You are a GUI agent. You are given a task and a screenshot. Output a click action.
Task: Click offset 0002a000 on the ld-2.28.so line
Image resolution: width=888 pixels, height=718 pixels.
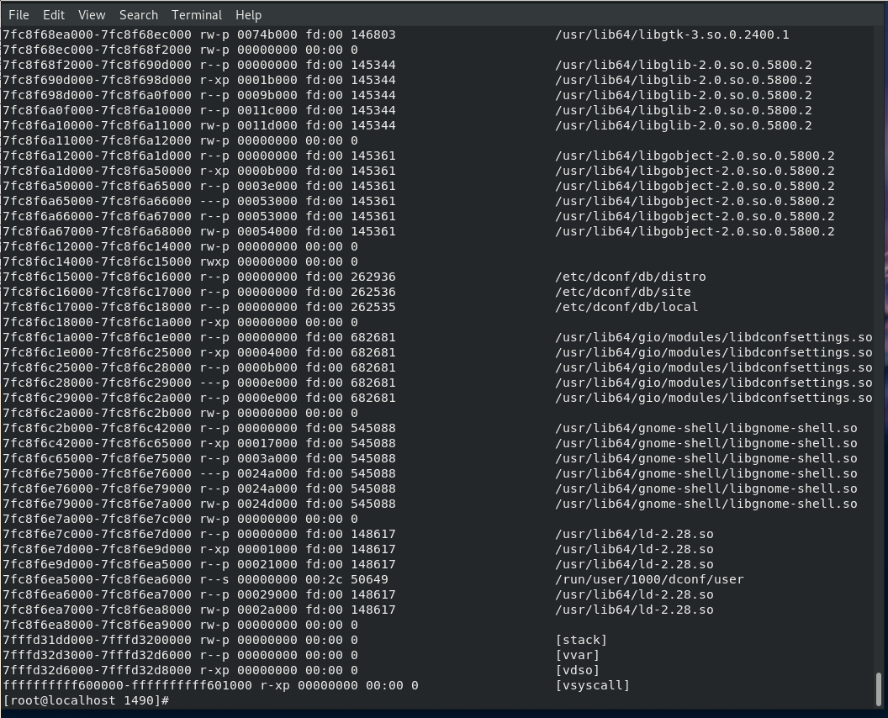tap(267, 610)
